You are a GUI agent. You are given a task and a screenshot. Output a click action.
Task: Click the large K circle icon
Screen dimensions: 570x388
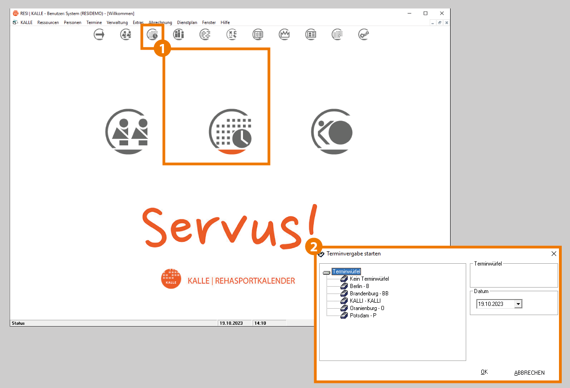(332, 131)
